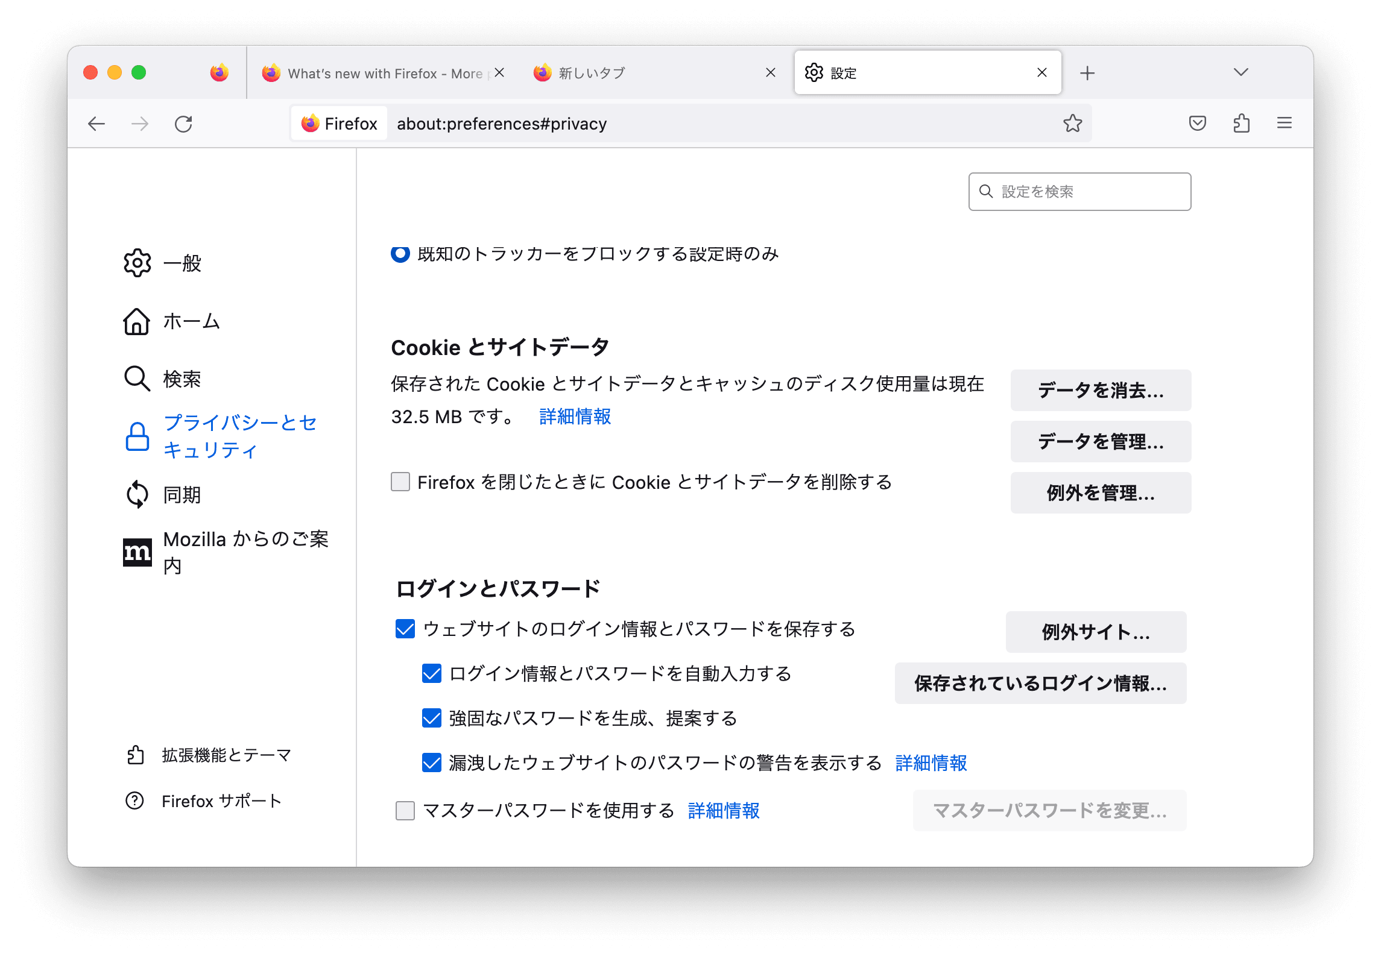Click the forward navigation arrow
Viewport: 1381px width, 956px height.
[140, 124]
